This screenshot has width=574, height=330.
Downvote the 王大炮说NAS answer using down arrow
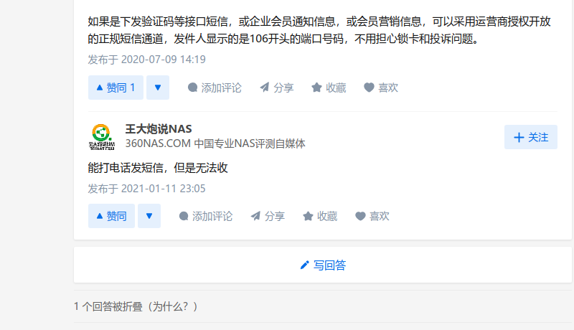click(x=149, y=216)
